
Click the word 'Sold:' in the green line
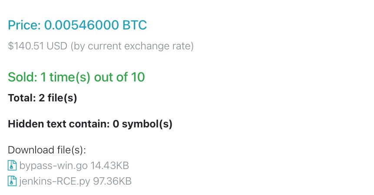click(23, 77)
